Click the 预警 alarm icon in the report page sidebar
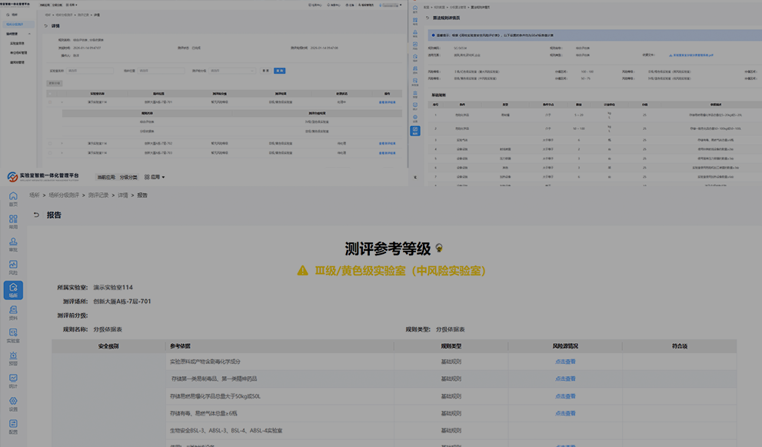 13,358
